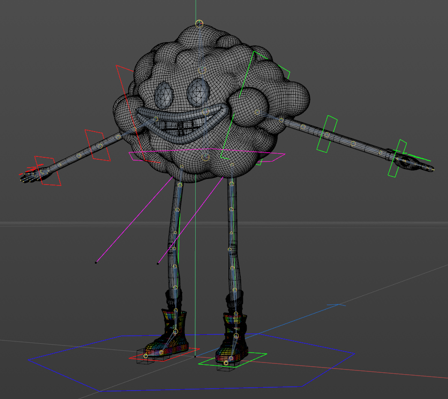The image size is (448, 399).
Task: Select the boot standing on green foot controller
Action: click(232, 339)
